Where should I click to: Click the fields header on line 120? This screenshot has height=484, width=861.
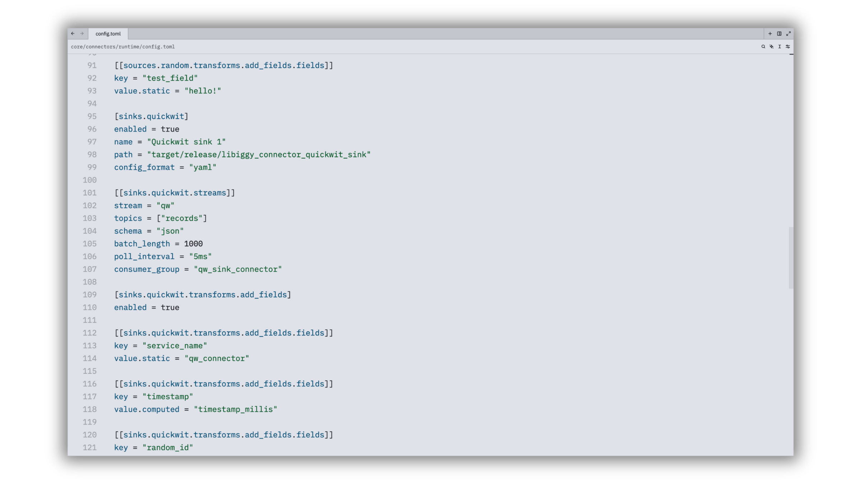224,435
